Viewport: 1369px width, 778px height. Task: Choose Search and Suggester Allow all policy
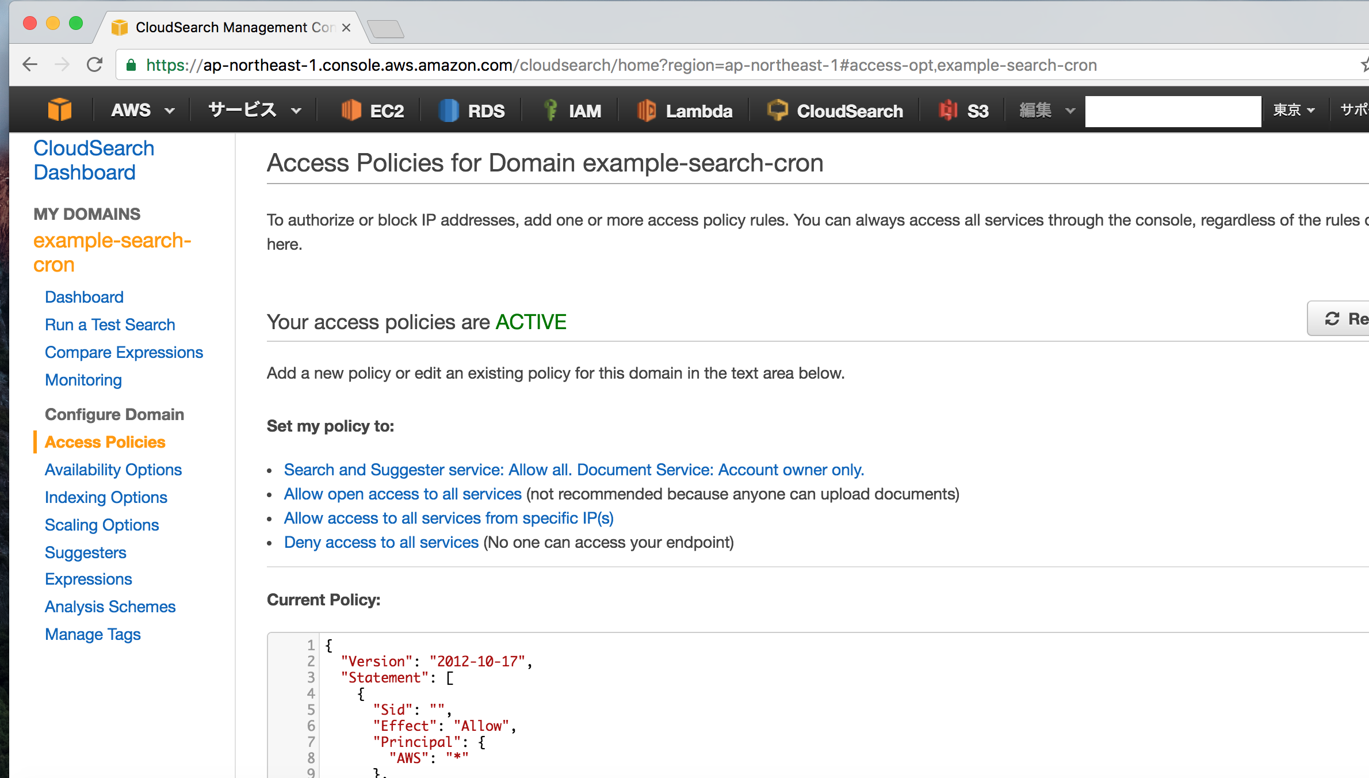pos(574,470)
